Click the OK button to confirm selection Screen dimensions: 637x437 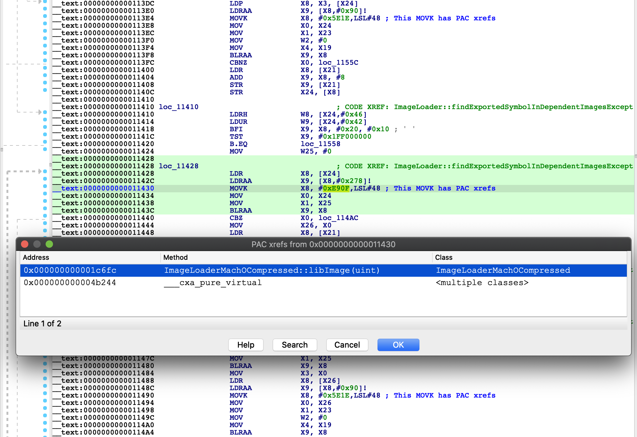click(398, 345)
